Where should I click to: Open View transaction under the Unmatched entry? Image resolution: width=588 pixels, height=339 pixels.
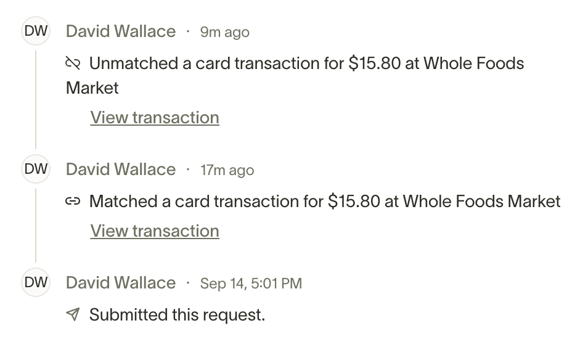155,117
